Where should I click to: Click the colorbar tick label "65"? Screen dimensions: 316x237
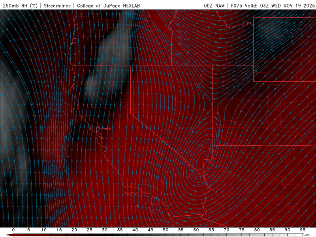tap(211, 230)
